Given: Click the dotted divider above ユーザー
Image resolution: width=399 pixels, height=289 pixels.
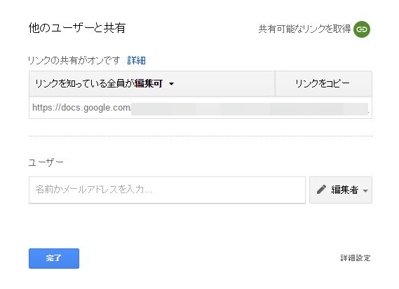Looking at the screenshot, I should click(x=201, y=136).
